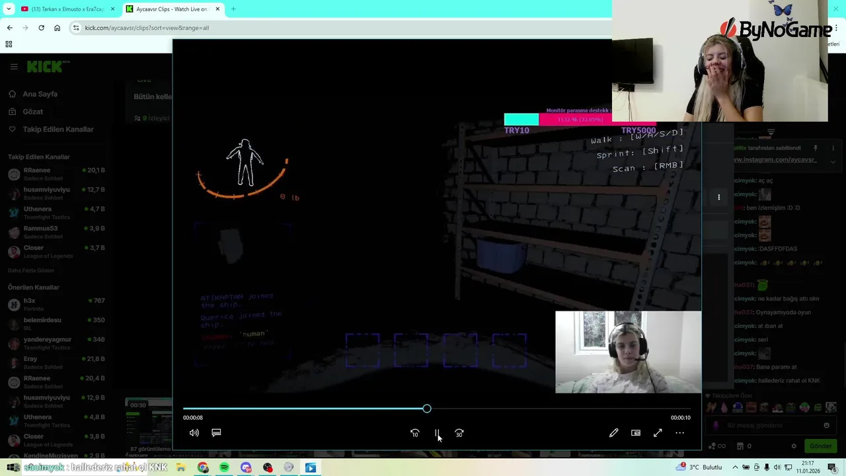Send the chat message with Gönder
The image size is (846, 476).
tap(820, 446)
